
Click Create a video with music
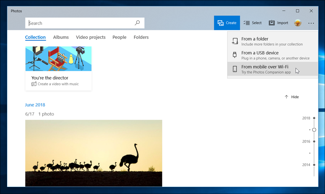coord(58,84)
